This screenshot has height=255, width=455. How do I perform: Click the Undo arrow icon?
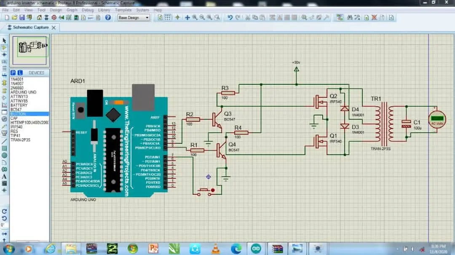[x=230, y=17]
